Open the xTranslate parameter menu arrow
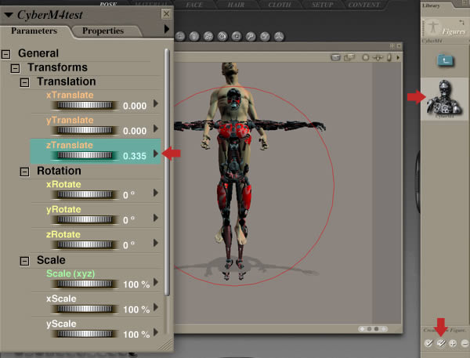The height and width of the screenshot is (358, 470). tap(156, 103)
